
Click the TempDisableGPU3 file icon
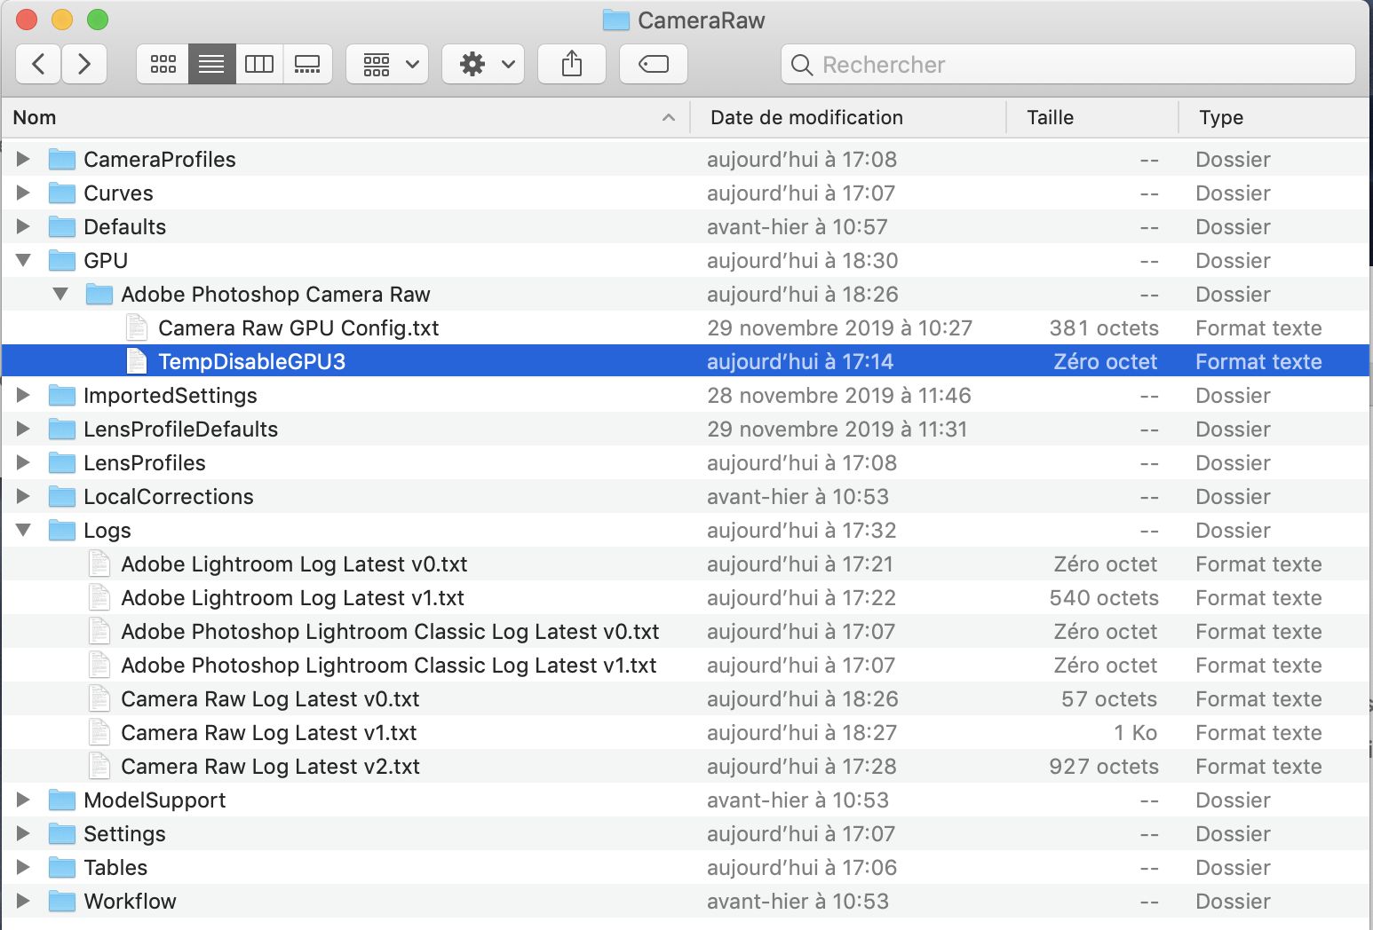136,361
